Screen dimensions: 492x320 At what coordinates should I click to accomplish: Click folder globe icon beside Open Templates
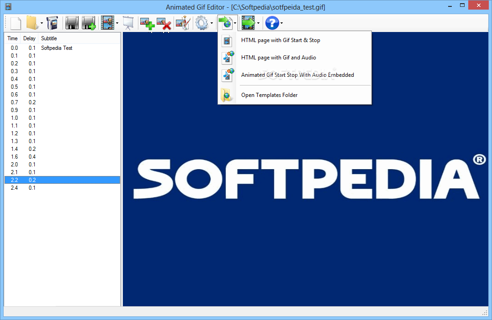tap(227, 95)
